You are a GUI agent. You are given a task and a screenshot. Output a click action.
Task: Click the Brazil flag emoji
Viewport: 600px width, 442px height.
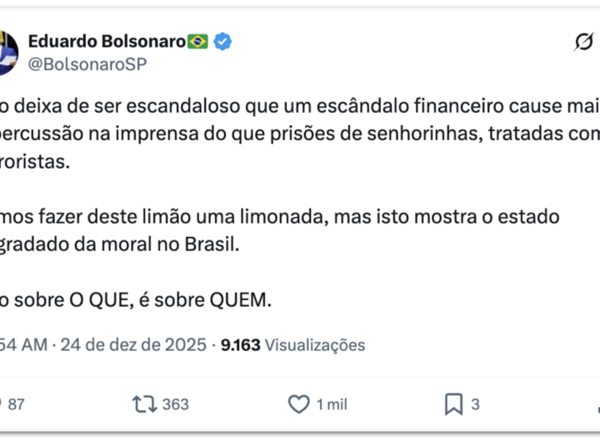197,41
